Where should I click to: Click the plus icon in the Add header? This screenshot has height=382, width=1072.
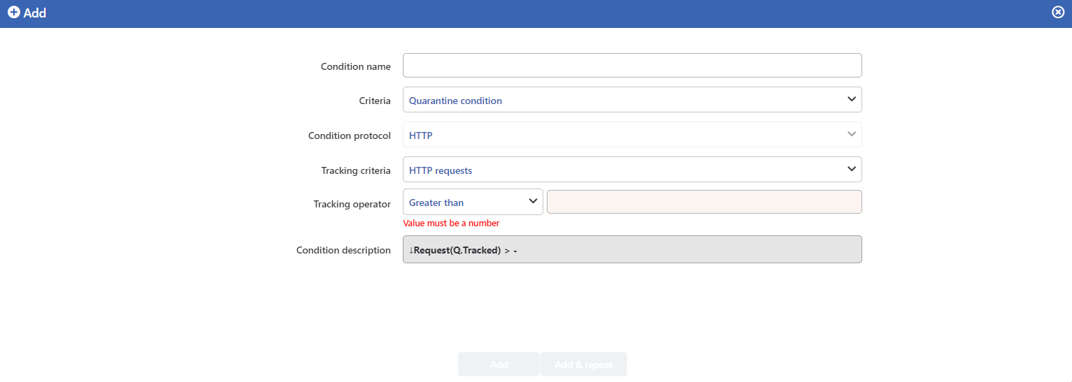(x=13, y=13)
